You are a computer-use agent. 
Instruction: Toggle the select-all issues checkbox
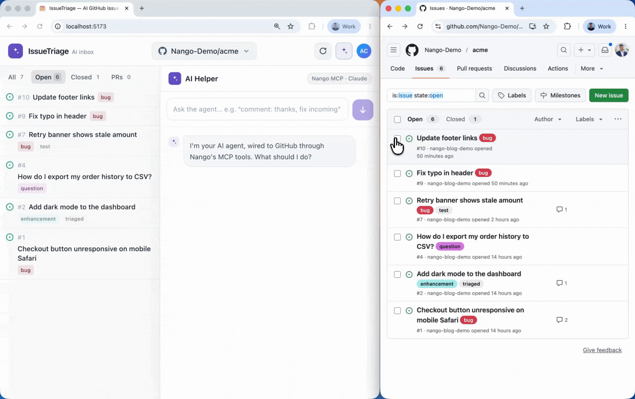click(397, 119)
